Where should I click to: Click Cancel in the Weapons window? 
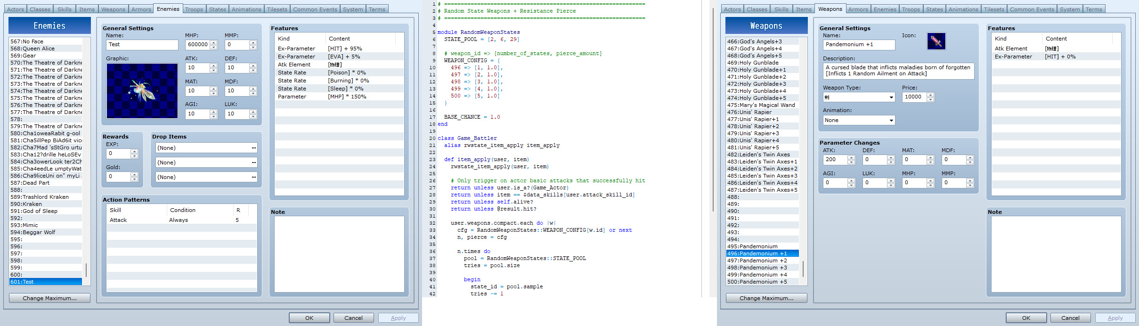pyautogui.click(x=1071, y=318)
